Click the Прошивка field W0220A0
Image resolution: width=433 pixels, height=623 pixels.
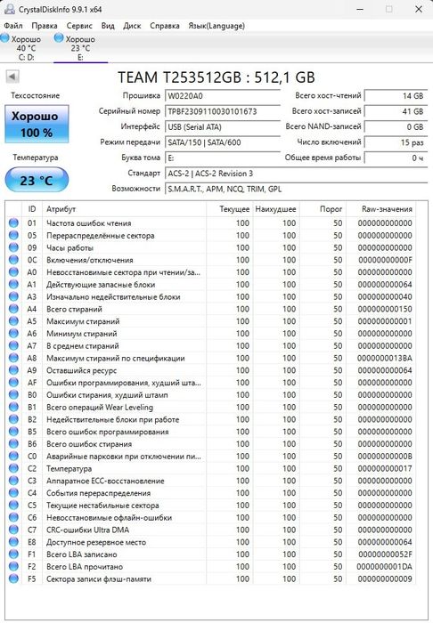coord(223,96)
